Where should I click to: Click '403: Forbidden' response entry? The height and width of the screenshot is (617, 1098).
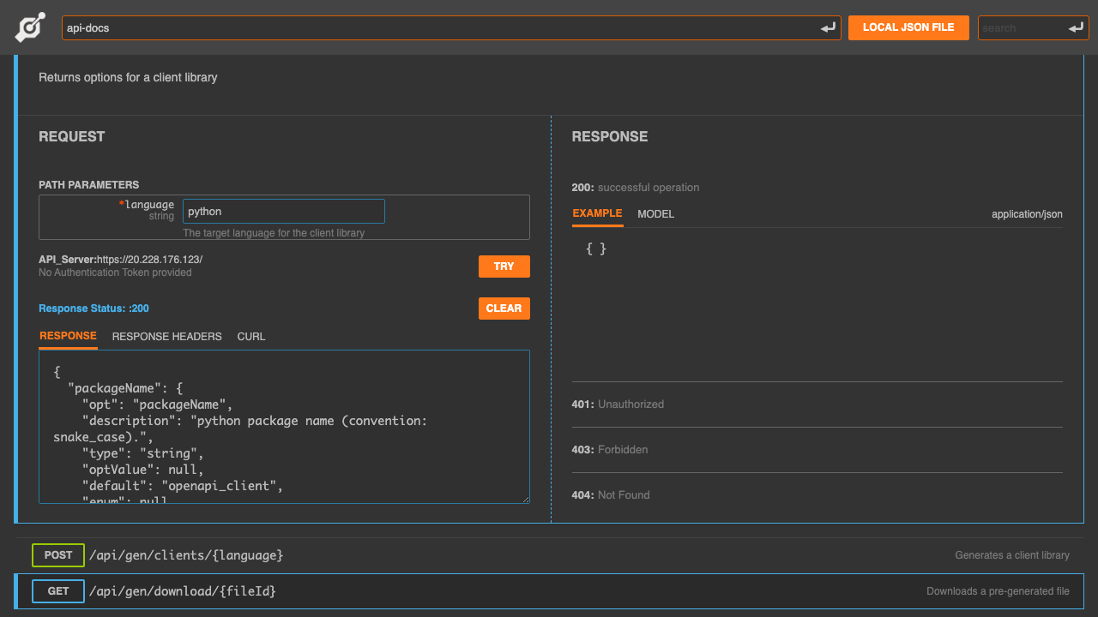pos(610,450)
